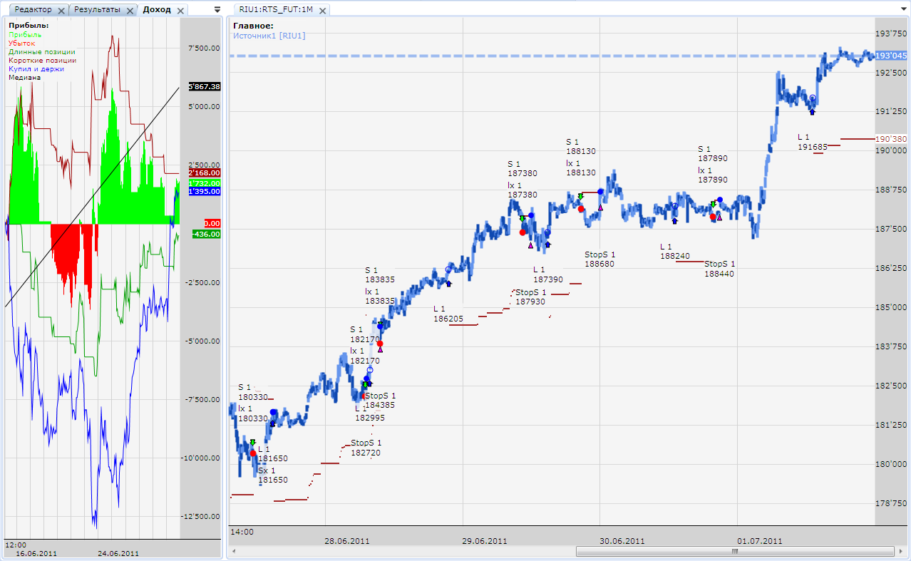Click the Короткие позиции legend entry

(x=42, y=60)
